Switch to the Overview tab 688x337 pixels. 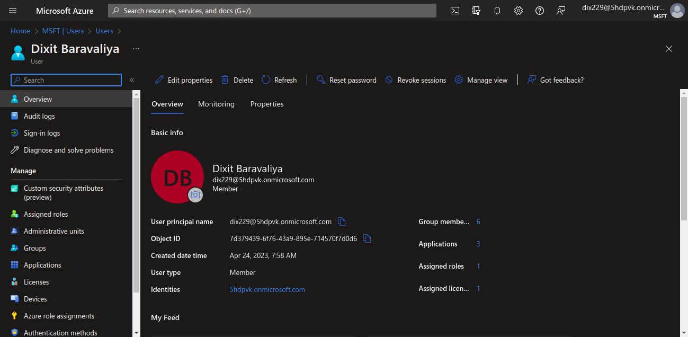click(x=167, y=104)
